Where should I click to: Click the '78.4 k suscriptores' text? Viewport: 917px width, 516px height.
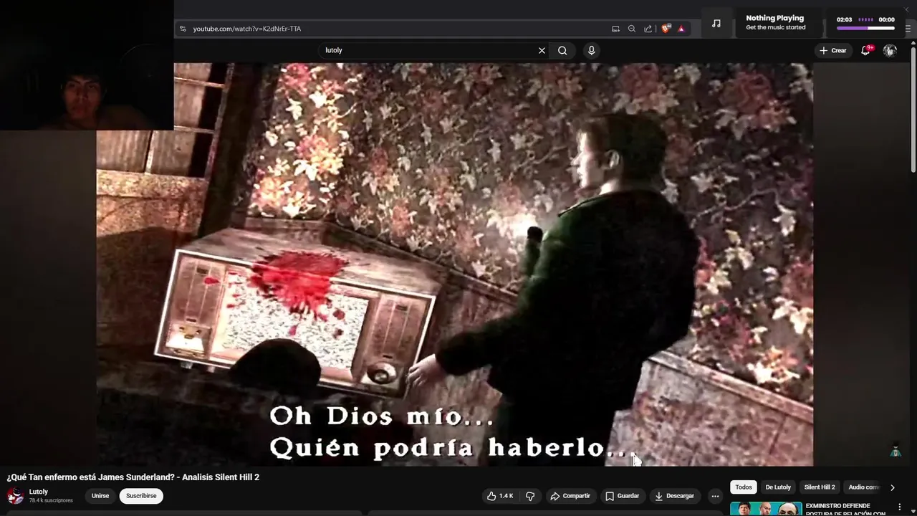coord(51,501)
